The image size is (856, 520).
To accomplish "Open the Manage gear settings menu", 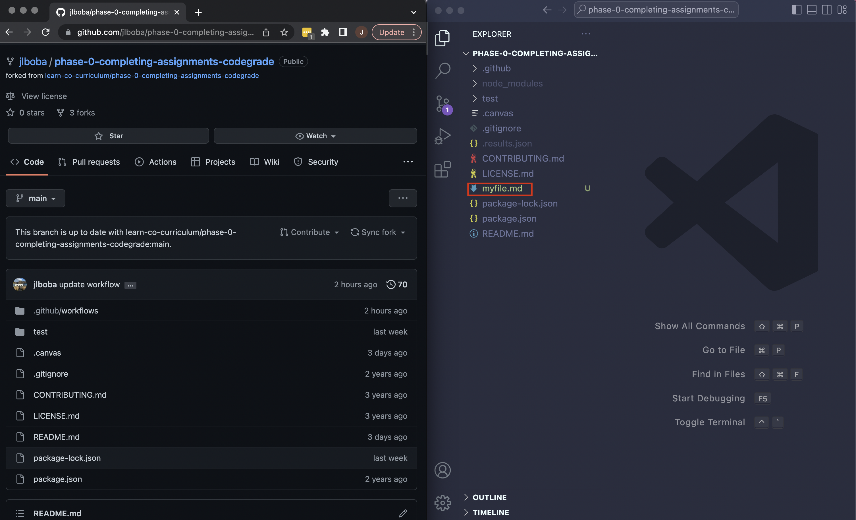I will 442,502.
